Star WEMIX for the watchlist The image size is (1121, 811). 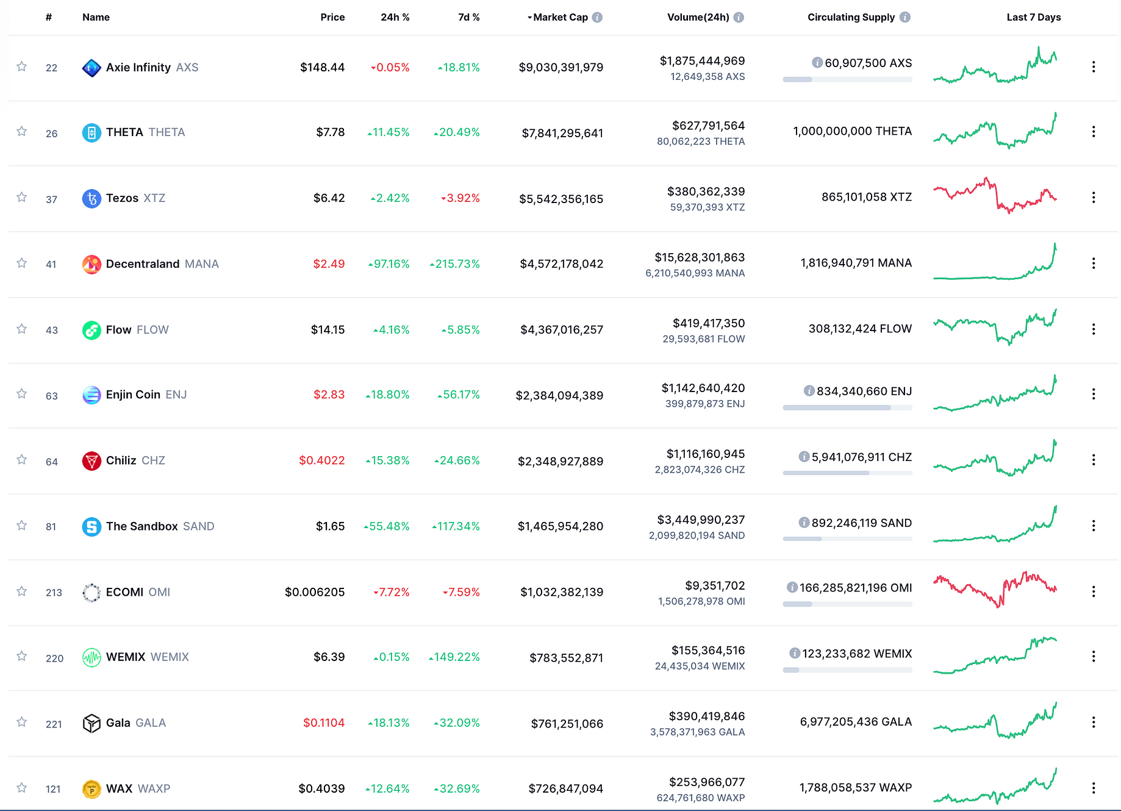click(x=22, y=656)
